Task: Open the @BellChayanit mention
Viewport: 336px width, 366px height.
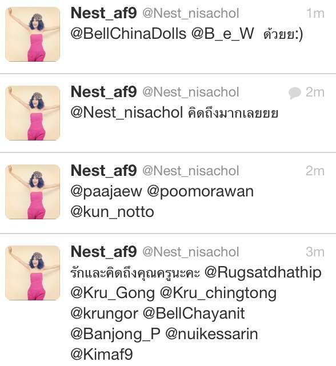Action: [194, 313]
